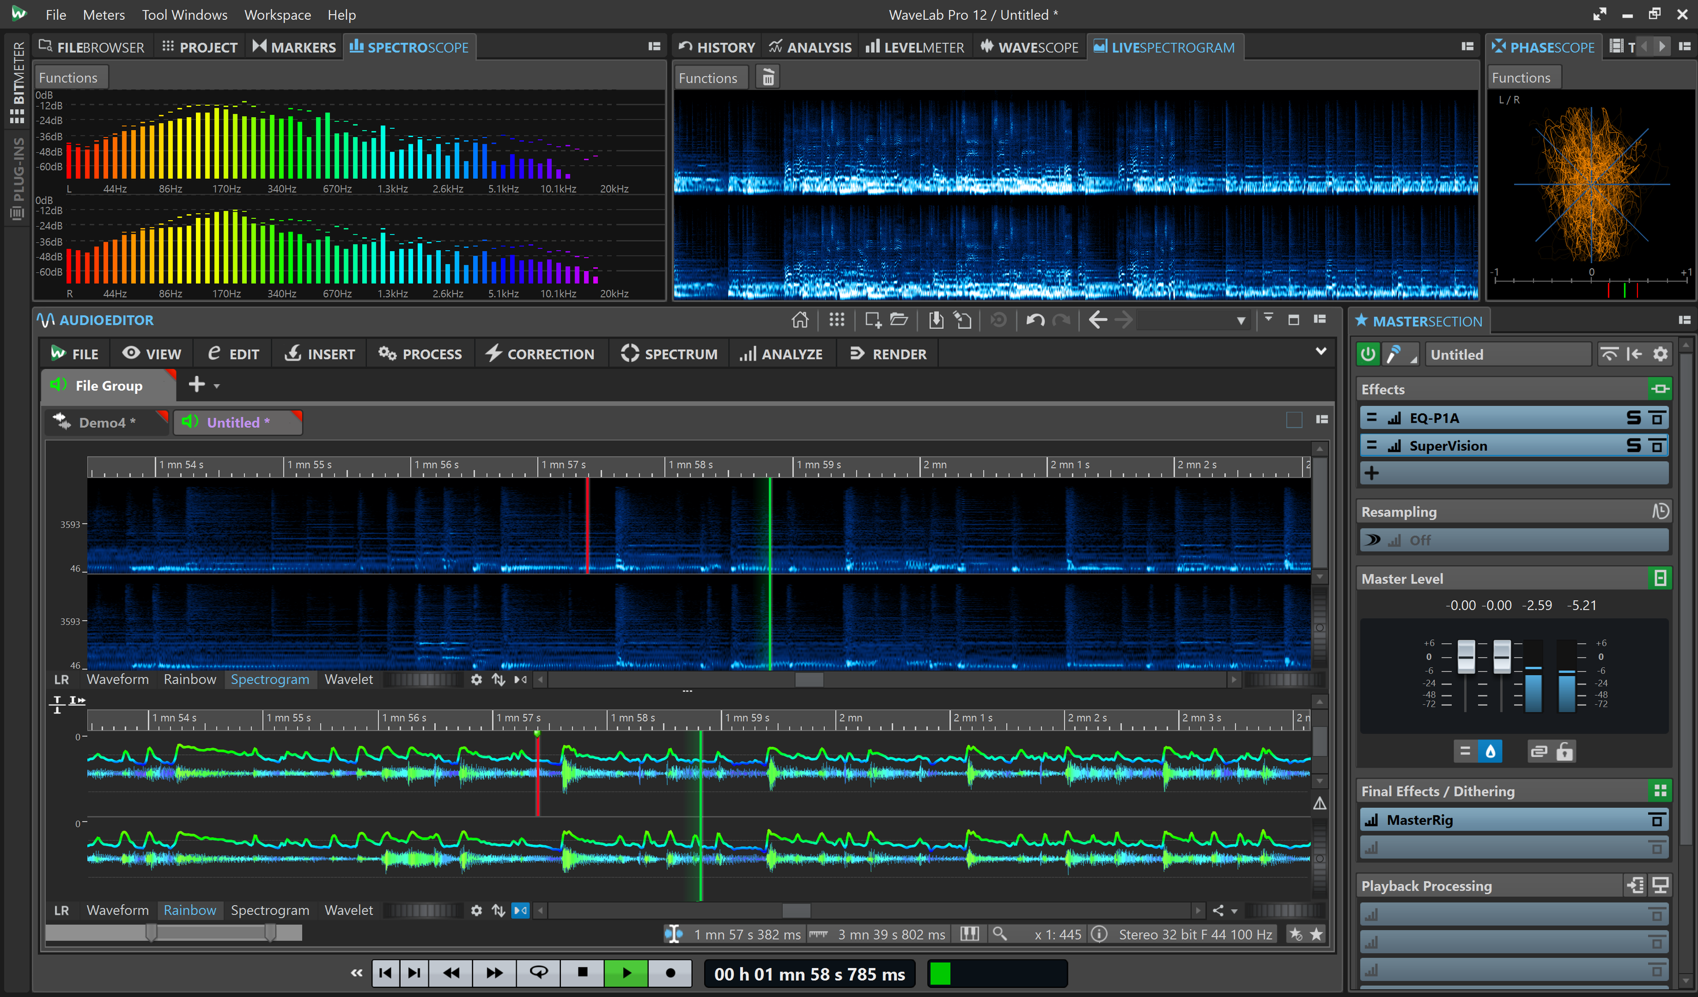Open the Render As icon next to Save
1698x997 pixels.
click(x=963, y=320)
